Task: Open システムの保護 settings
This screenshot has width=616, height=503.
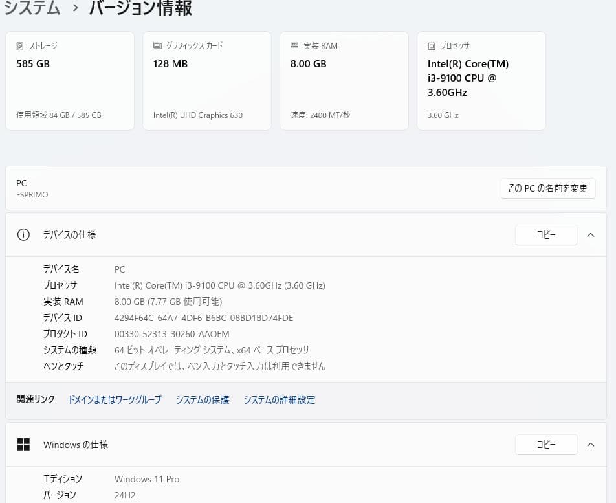Action: click(202, 399)
